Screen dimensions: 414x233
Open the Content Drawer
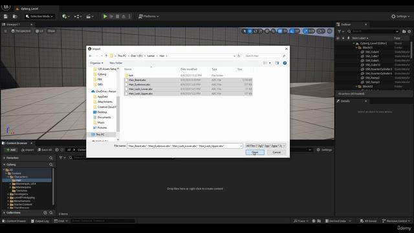pos(14,221)
